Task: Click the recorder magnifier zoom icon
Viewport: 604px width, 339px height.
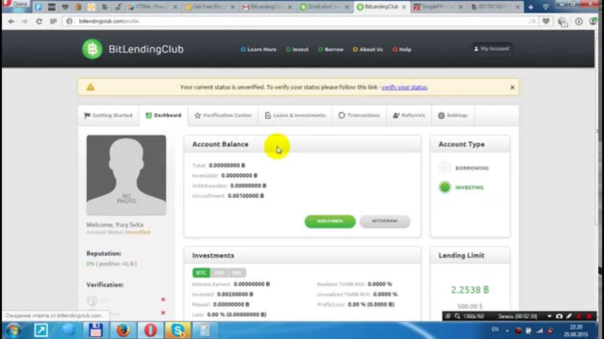Action: click(x=456, y=316)
